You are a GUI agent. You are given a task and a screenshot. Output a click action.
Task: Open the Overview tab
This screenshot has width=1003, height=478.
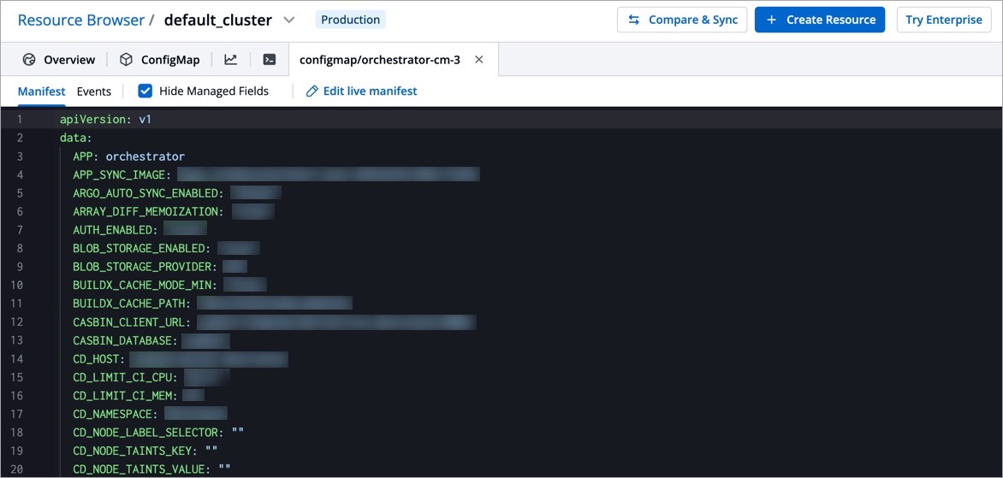[x=59, y=60]
